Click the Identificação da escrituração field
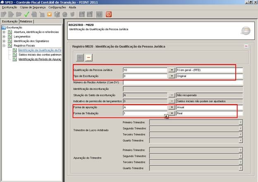Image resolution: width=258 pixels, height=182 pixels. [x=183, y=89]
